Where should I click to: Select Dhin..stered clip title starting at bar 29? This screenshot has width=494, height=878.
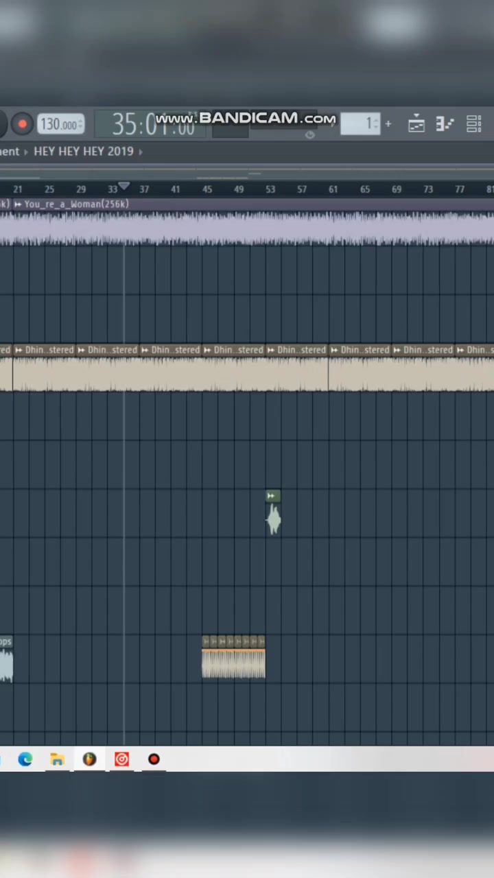pyautogui.click(x=112, y=350)
